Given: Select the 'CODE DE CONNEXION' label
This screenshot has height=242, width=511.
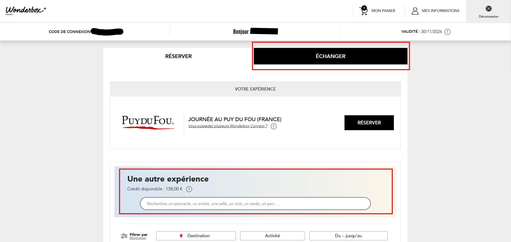Looking at the screenshot, I should coord(70,32).
